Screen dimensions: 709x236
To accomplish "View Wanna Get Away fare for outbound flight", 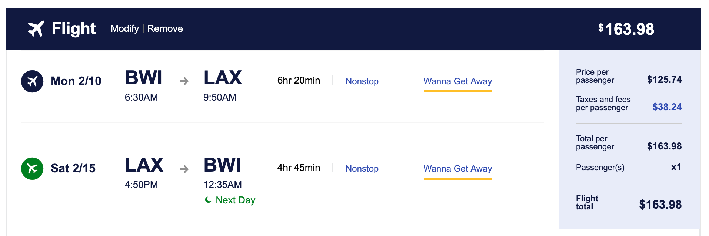I will pyautogui.click(x=457, y=81).
